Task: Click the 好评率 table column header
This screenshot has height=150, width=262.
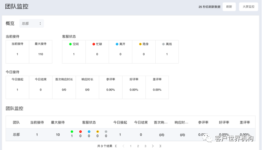Action: click(x=224, y=122)
